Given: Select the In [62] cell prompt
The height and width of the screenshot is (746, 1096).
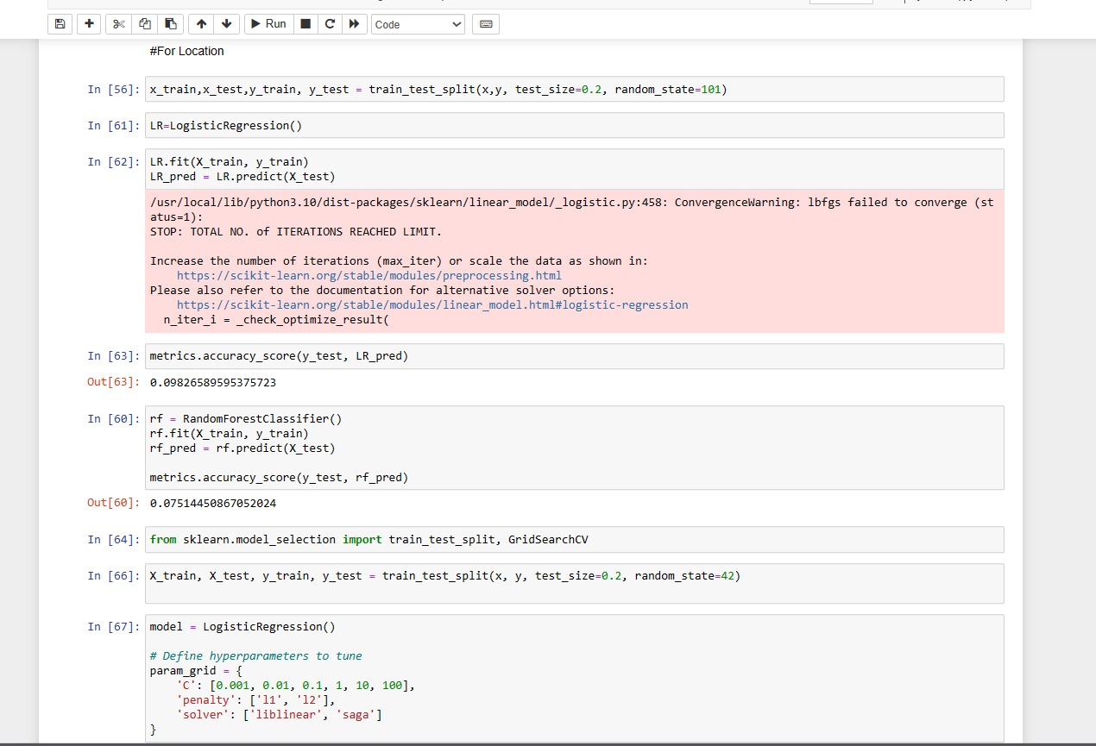Looking at the screenshot, I should click(x=114, y=162).
